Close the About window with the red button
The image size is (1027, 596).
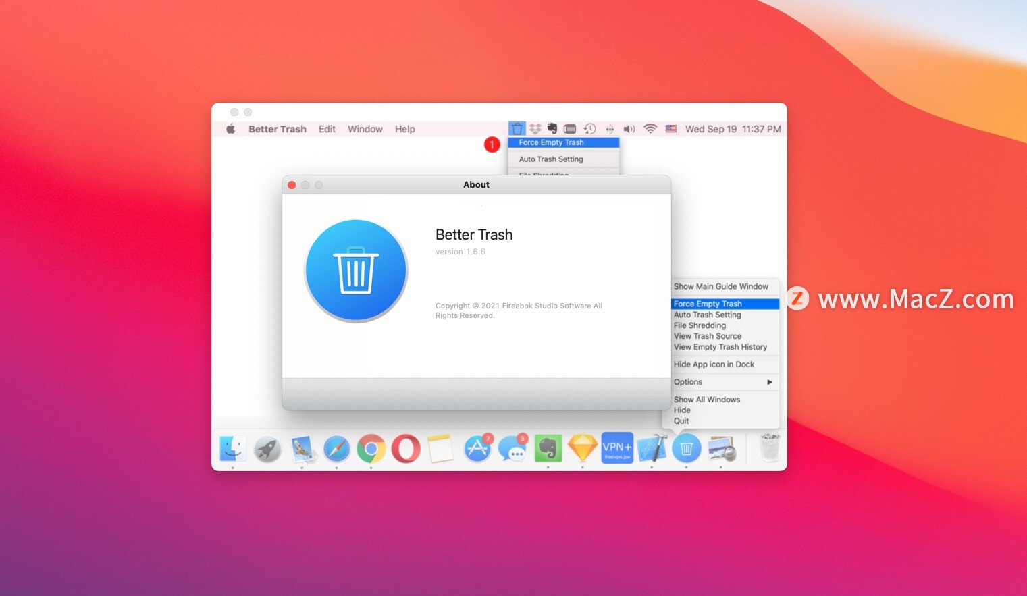pyautogui.click(x=292, y=185)
